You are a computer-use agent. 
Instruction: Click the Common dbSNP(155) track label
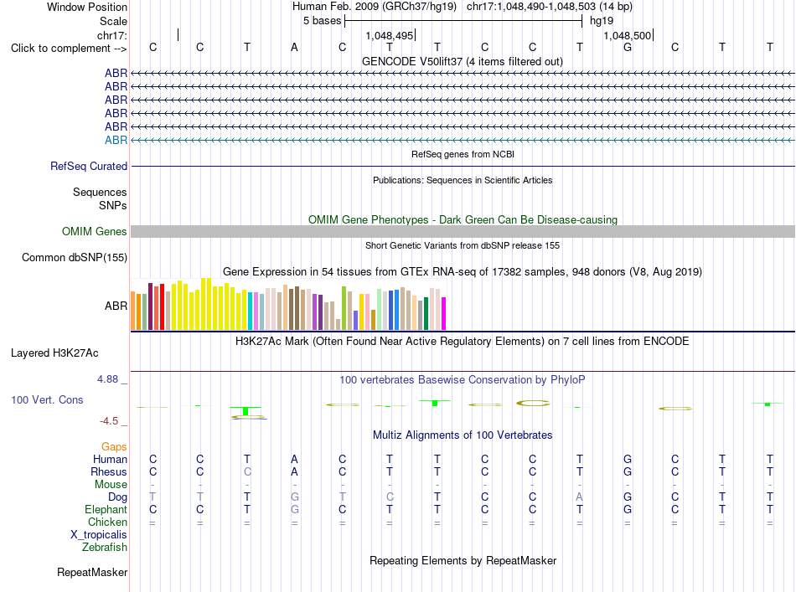[x=75, y=257]
